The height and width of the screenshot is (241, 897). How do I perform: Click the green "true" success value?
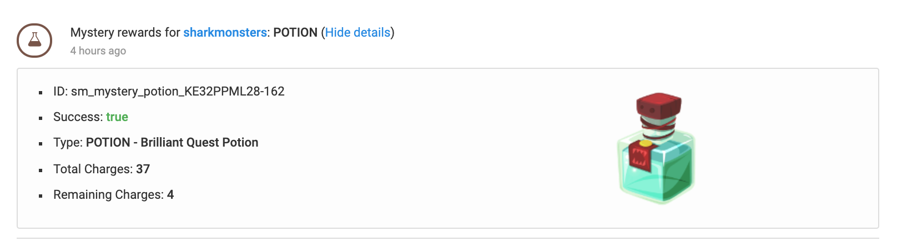point(117,117)
